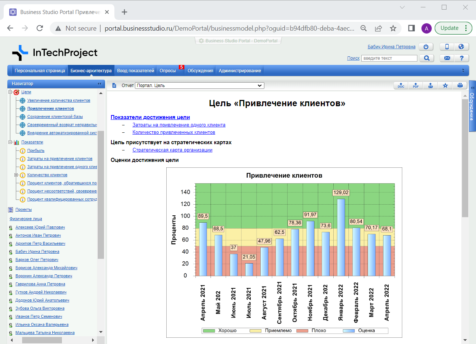Open link Количество привлеченных клиентов
The width and height of the screenshot is (476, 344).
click(x=174, y=132)
